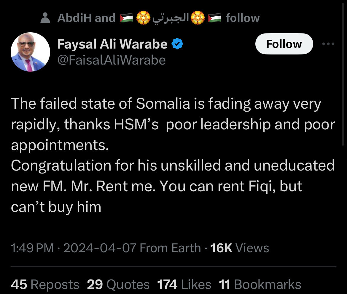Show the 174 Likes list
Screen dimensions: 347x294
point(184,285)
